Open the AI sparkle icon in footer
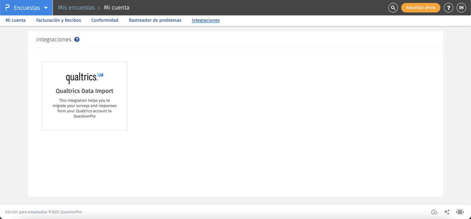The width and height of the screenshot is (471, 219). click(x=447, y=212)
